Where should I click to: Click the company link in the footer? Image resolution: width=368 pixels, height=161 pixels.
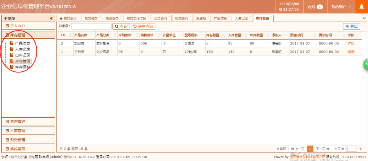[x=307, y=157]
